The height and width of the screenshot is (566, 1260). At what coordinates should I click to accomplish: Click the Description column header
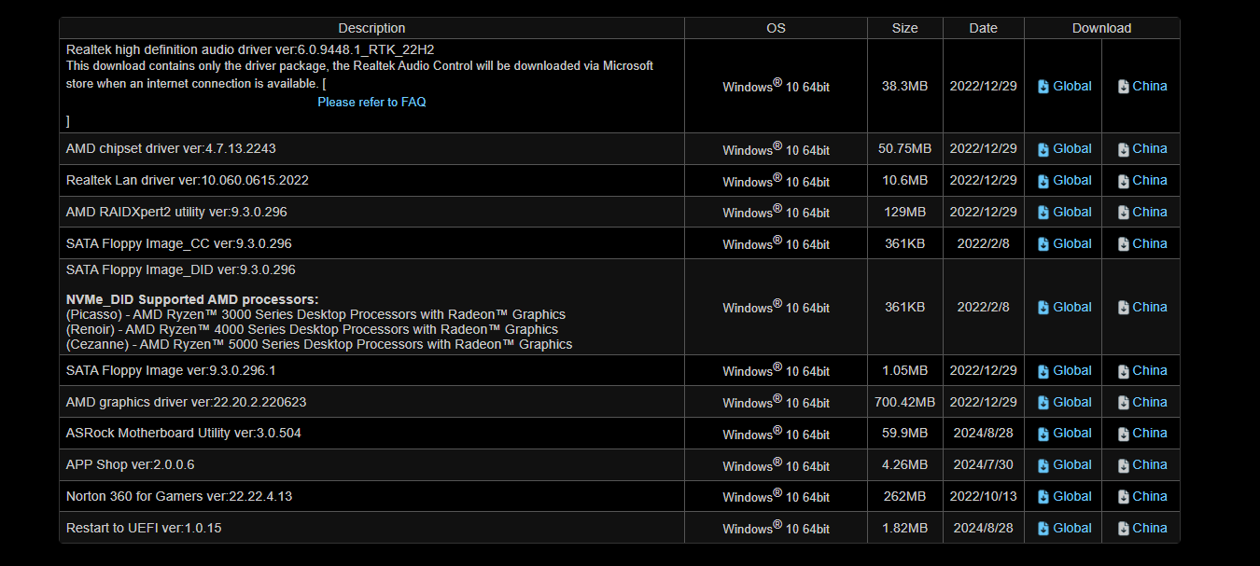click(371, 28)
